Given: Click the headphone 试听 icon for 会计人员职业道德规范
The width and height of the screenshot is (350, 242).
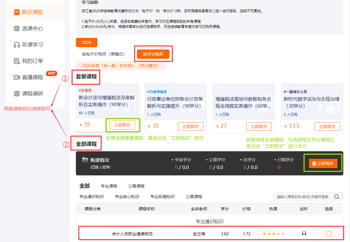Looking at the screenshot, I should [304, 234].
